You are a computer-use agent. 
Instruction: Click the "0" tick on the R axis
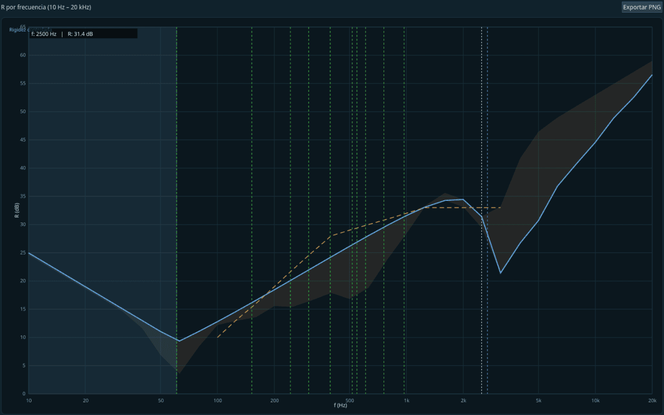(x=24, y=394)
